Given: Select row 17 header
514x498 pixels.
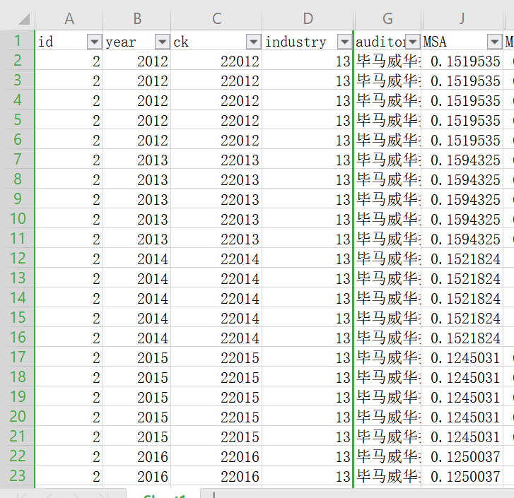Looking at the screenshot, I should [x=18, y=357].
